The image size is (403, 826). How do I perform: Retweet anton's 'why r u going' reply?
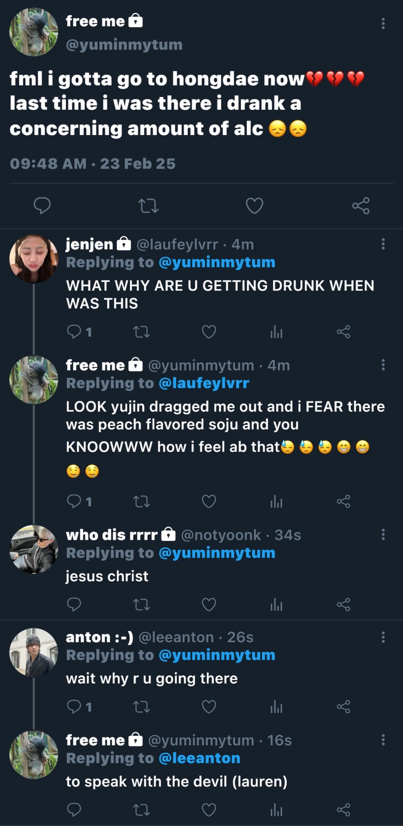coord(142,707)
